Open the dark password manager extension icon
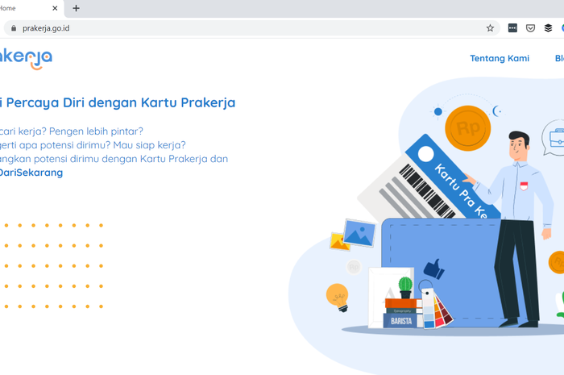 (512, 28)
